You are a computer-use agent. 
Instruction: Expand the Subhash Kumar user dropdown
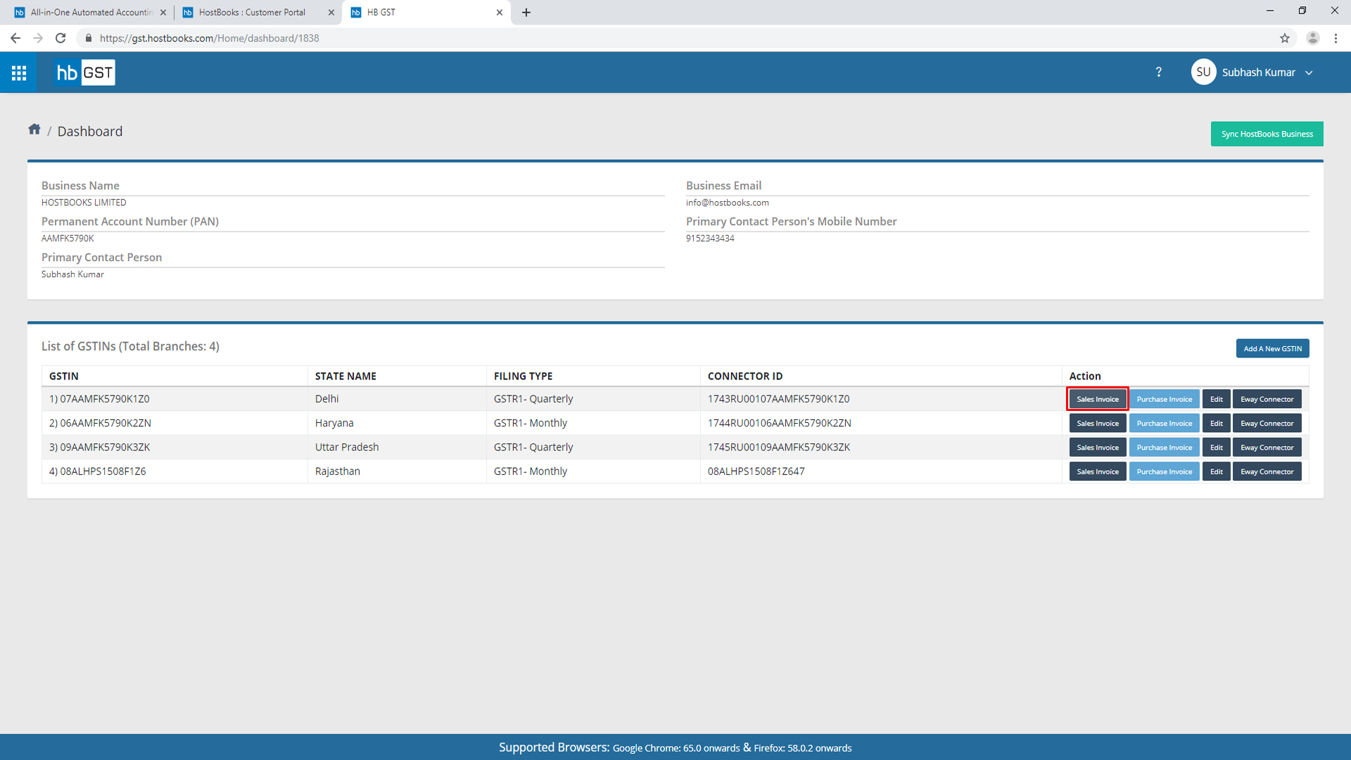1309,72
